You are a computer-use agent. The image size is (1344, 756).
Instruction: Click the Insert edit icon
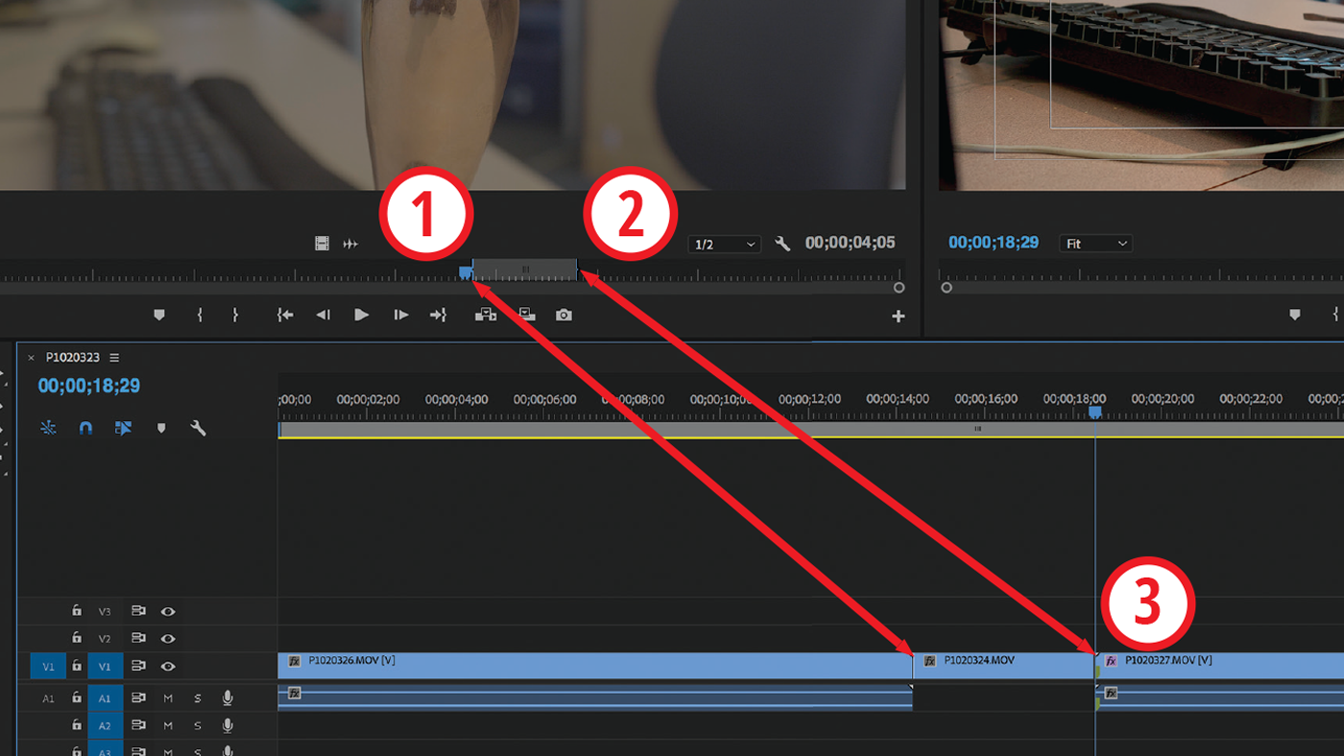[x=489, y=314]
